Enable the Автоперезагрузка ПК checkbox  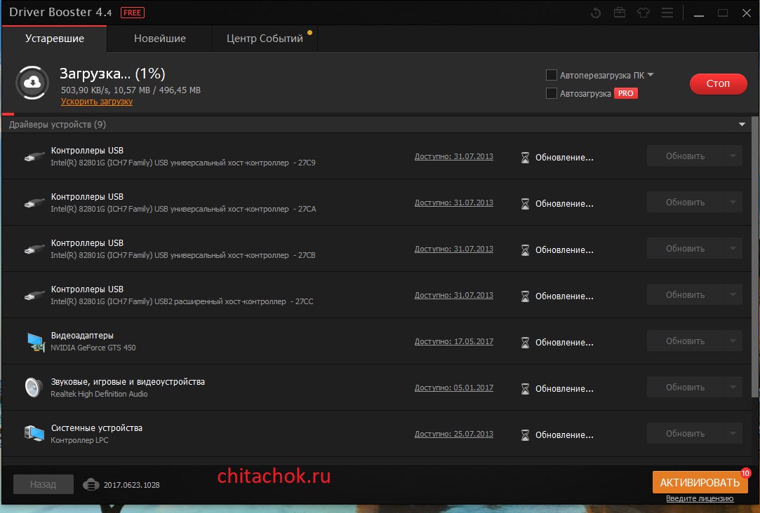pyautogui.click(x=551, y=75)
